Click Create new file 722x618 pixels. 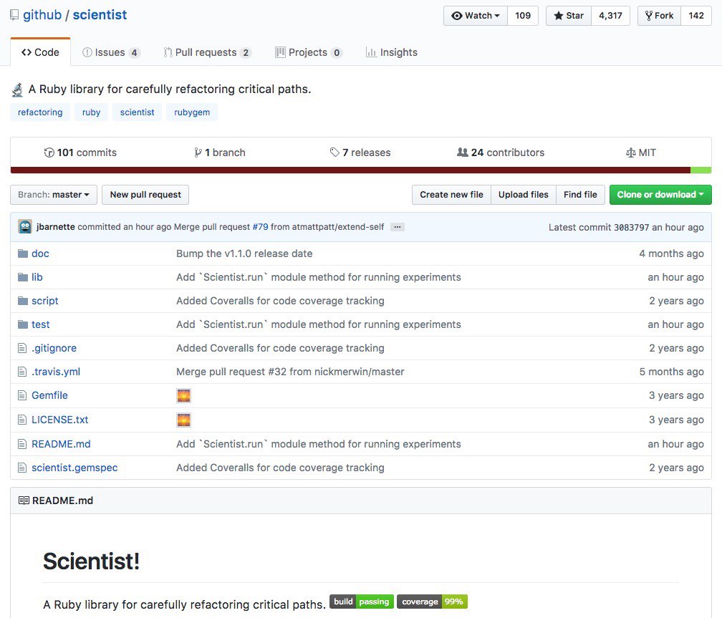point(452,195)
